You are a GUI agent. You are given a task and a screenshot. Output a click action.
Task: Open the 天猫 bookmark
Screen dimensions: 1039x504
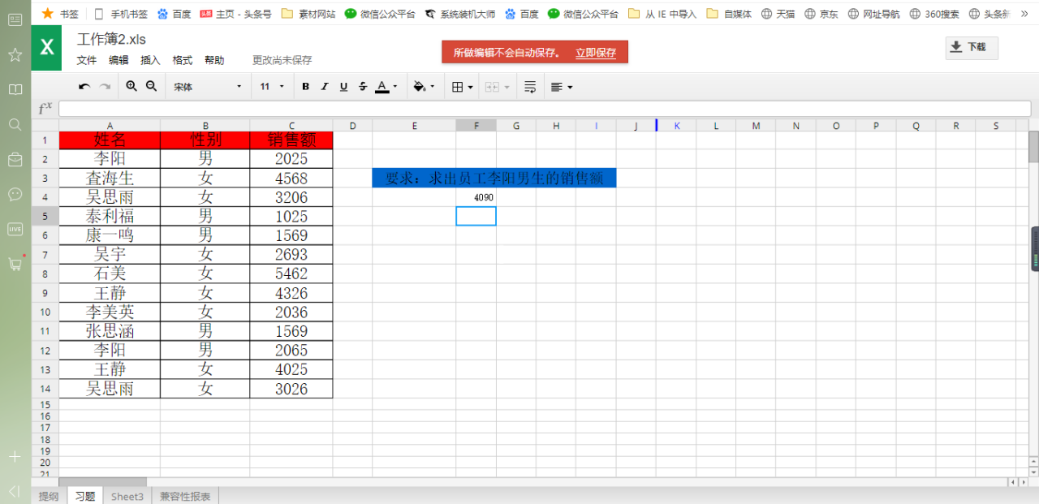pos(777,13)
